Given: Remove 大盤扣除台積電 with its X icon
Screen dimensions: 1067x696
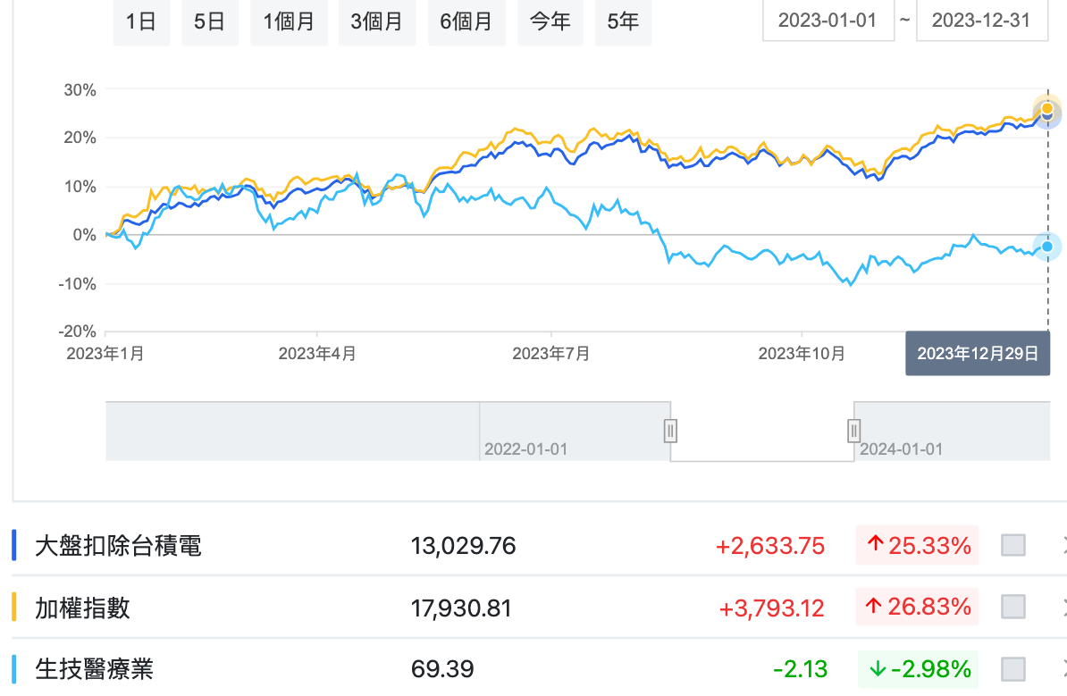Looking at the screenshot, I should tap(1062, 545).
